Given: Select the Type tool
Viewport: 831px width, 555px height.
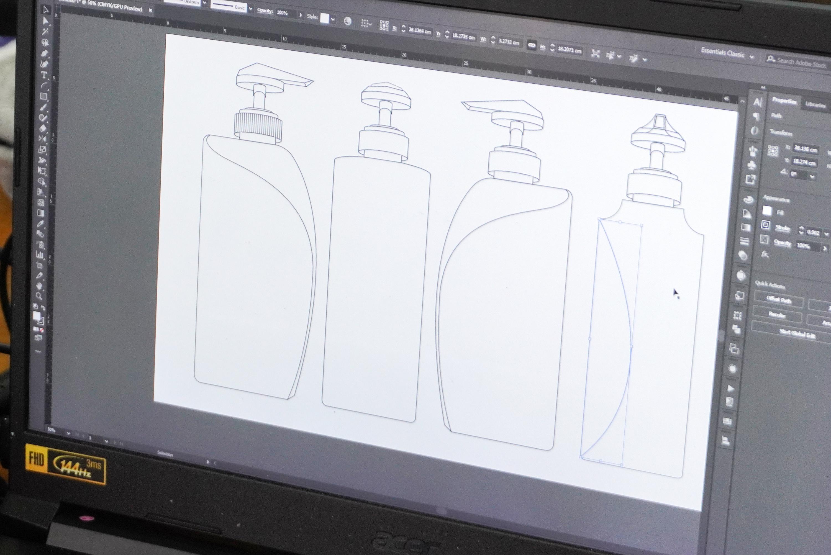Looking at the screenshot, I should point(44,75).
